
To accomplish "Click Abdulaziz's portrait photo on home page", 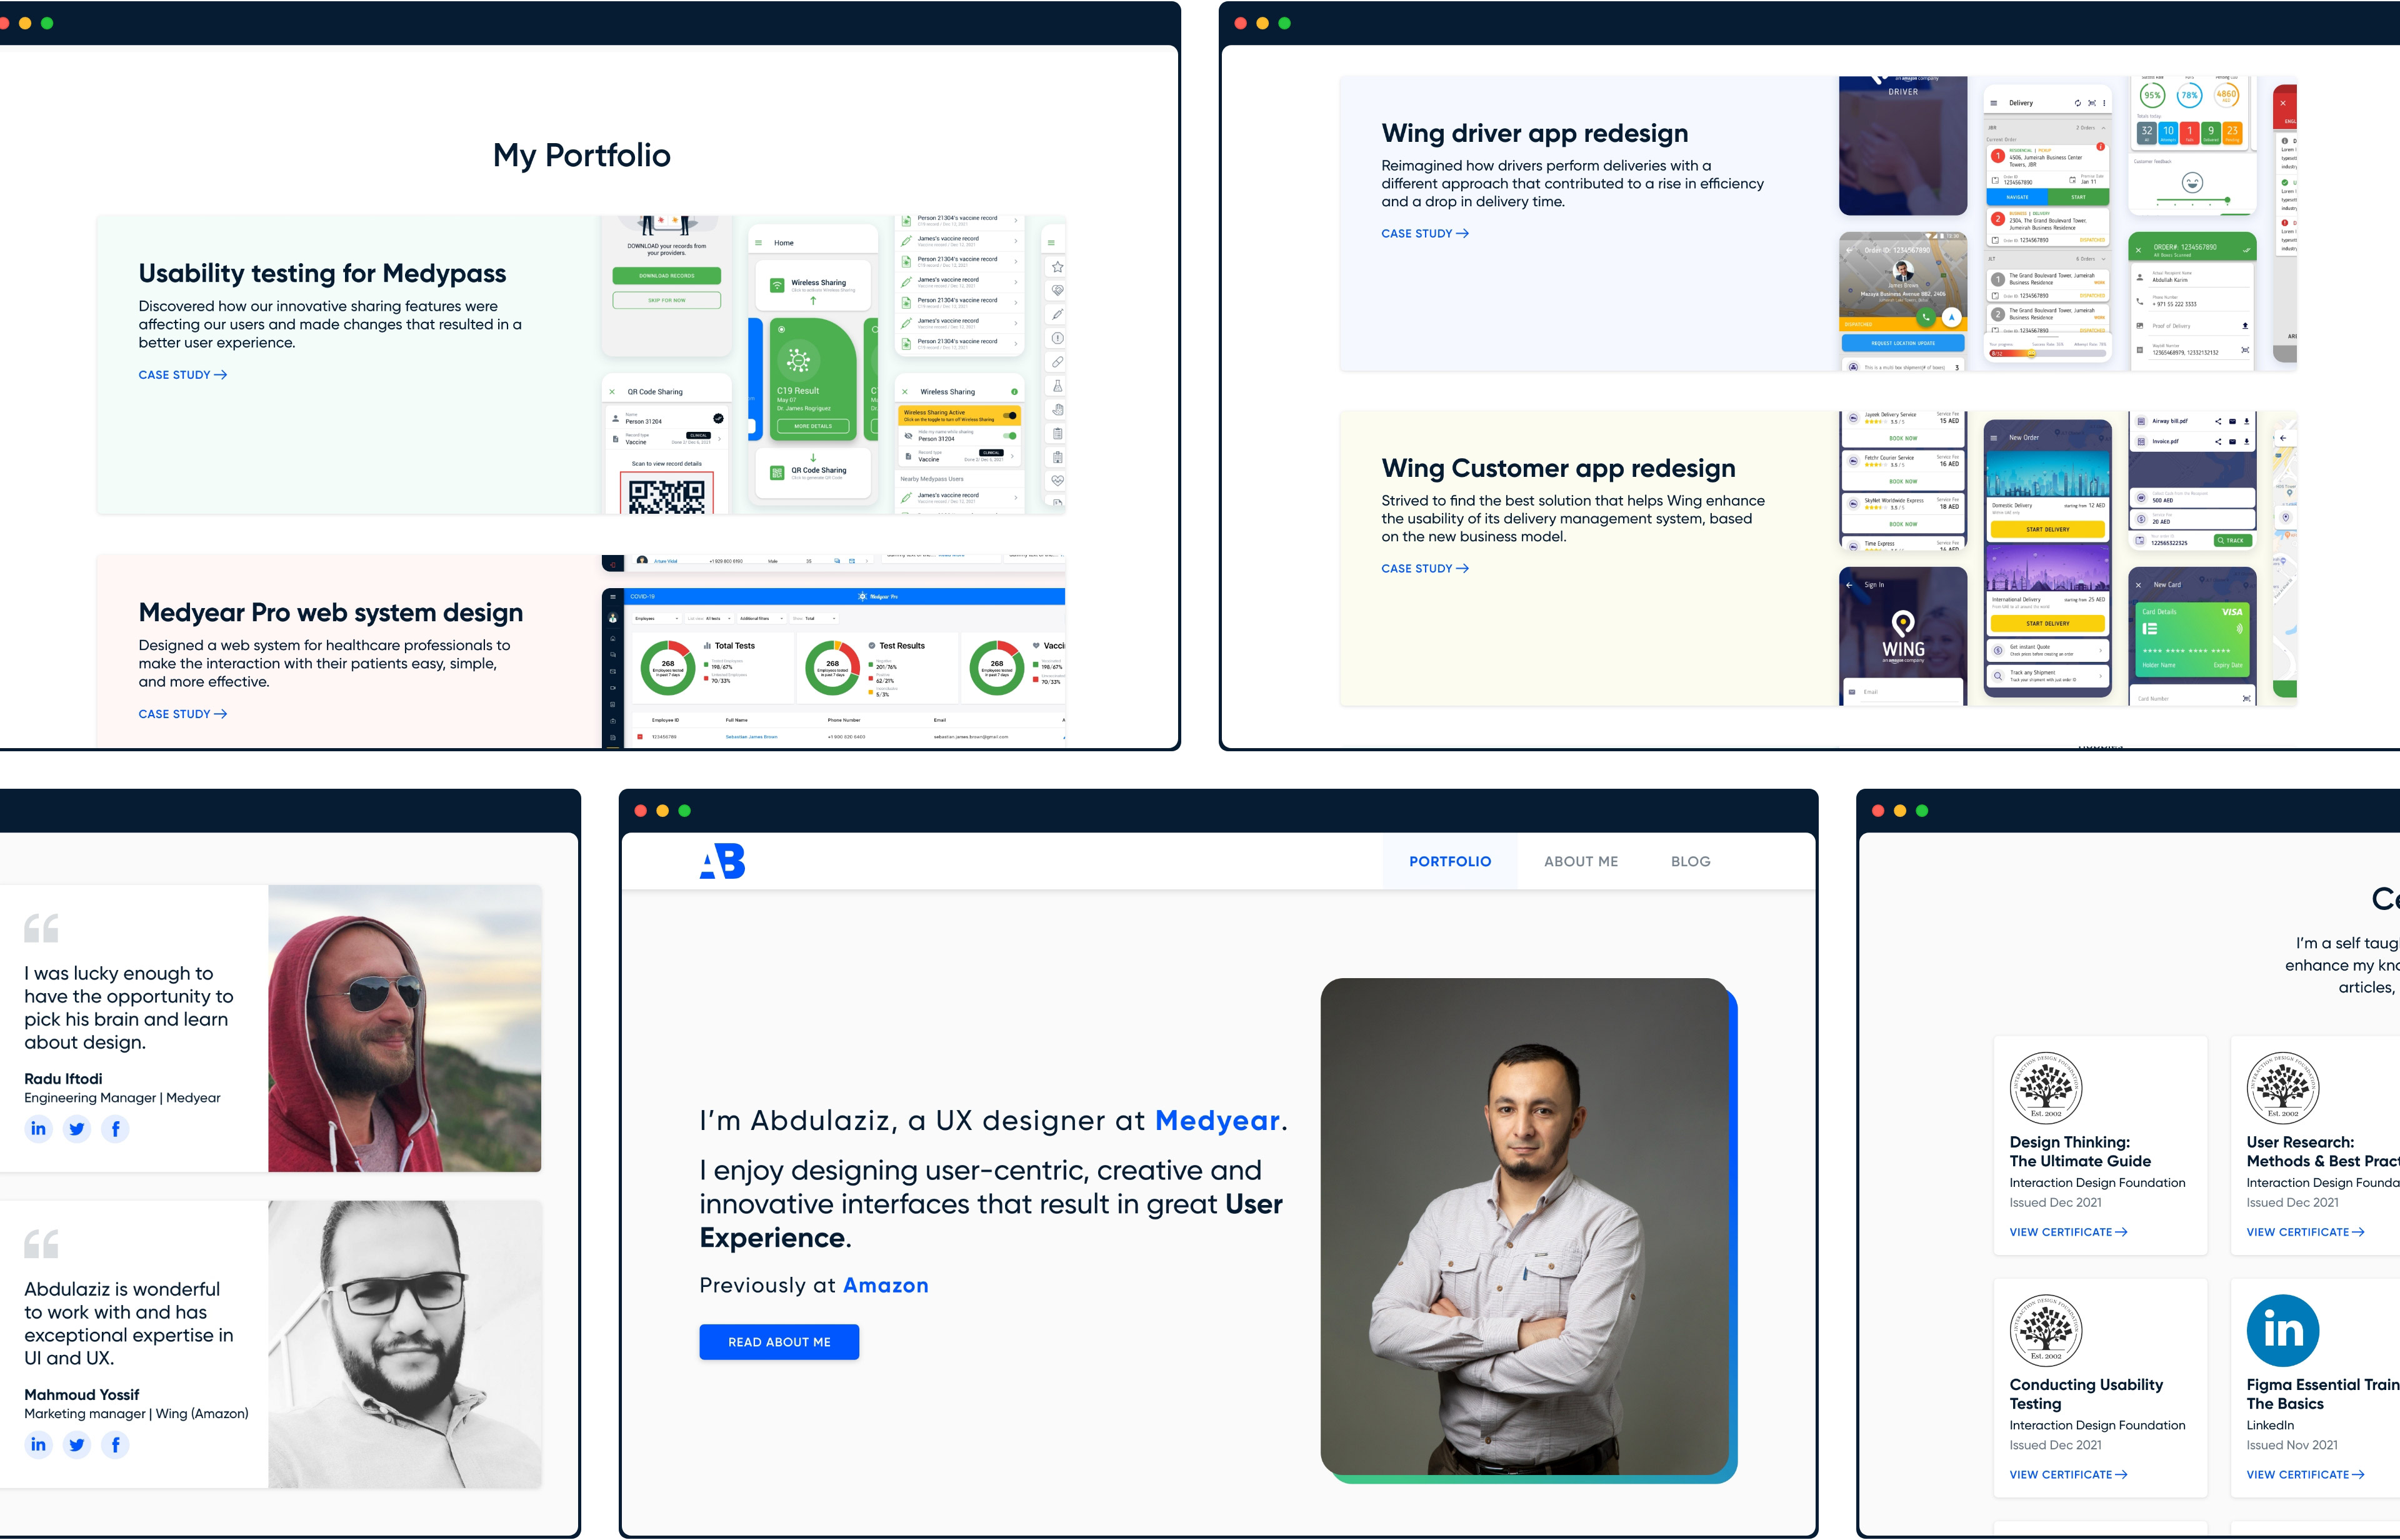I will coord(1525,1227).
